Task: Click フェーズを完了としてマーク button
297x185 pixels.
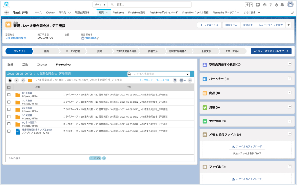Action: [271, 51]
